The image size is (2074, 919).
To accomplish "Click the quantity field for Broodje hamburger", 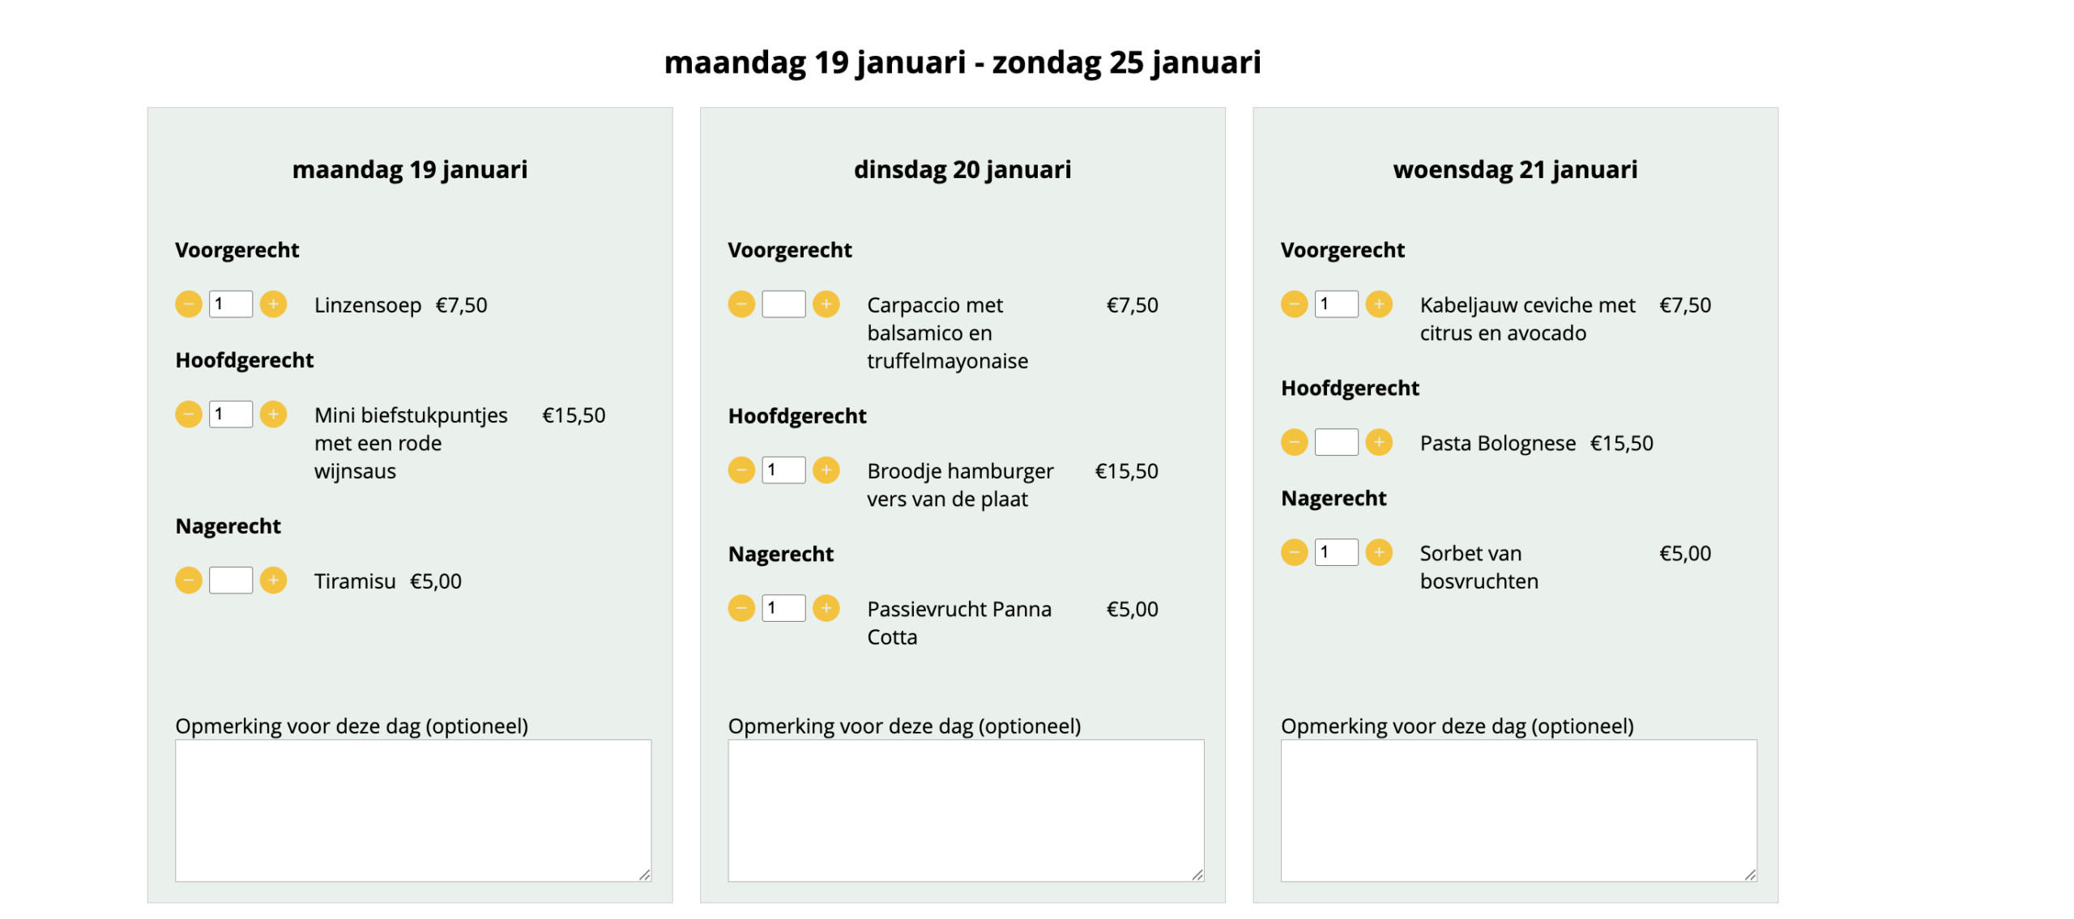I will (783, 470).
